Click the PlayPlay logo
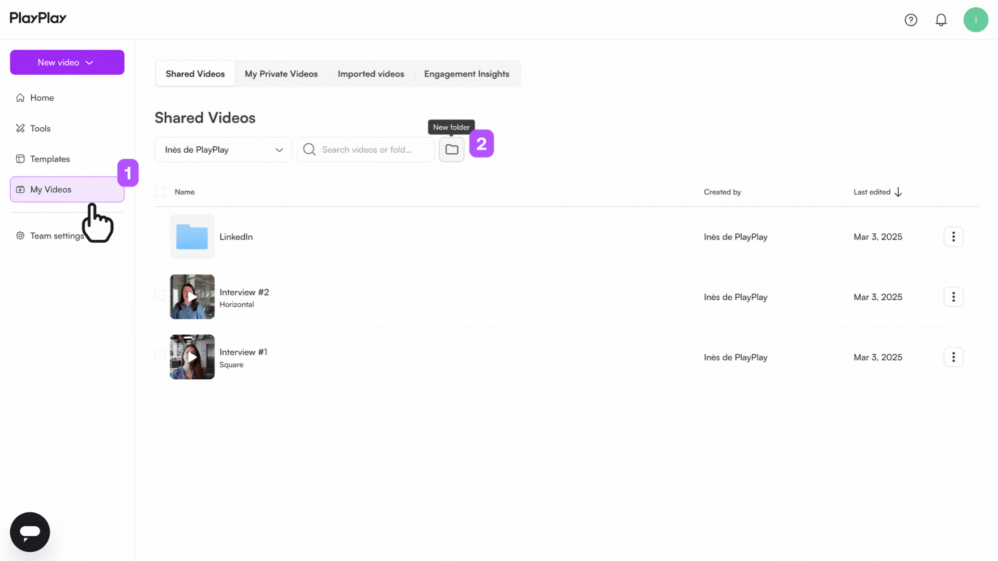The height and width of the screenshot is (561, 998). 38,18
